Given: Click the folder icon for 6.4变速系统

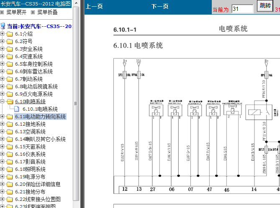Looking at the screenshot, I should coord(10,56).
